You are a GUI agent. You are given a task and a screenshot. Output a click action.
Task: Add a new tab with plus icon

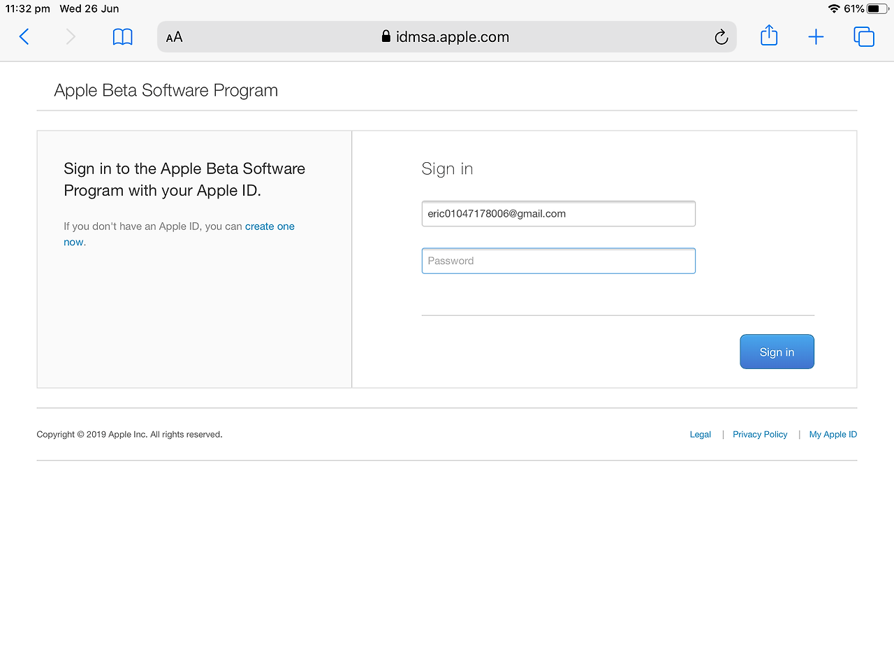click(x=816, y=37)
